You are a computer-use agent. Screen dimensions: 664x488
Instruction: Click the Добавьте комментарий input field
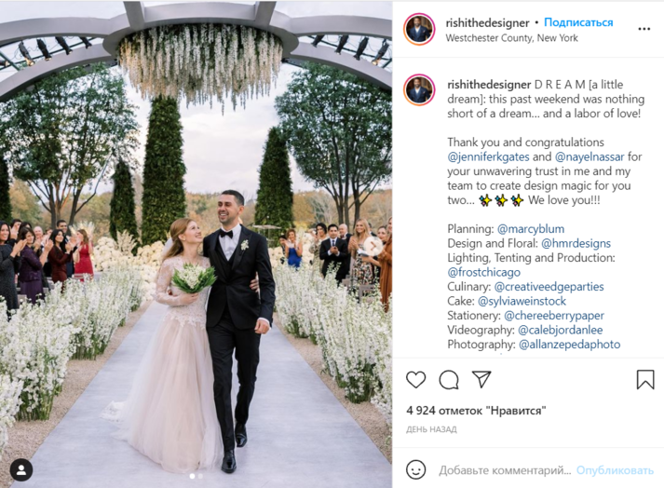point(505,470)
